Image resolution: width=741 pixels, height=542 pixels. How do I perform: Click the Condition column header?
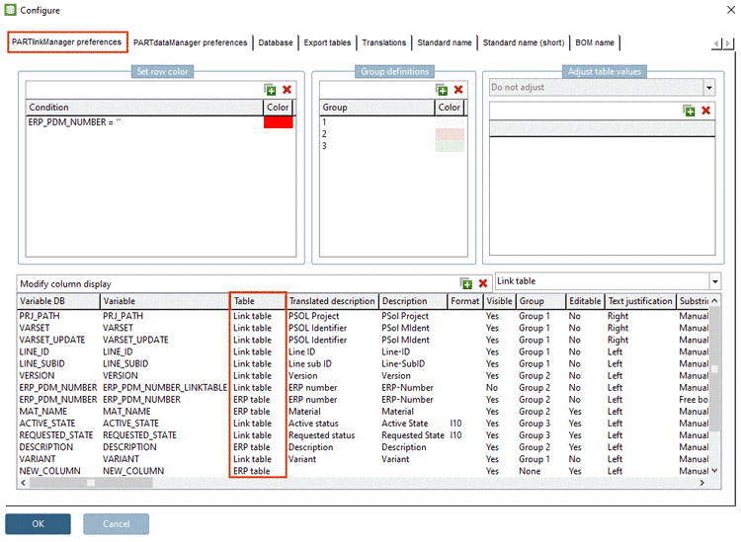[x=144, y=108]
